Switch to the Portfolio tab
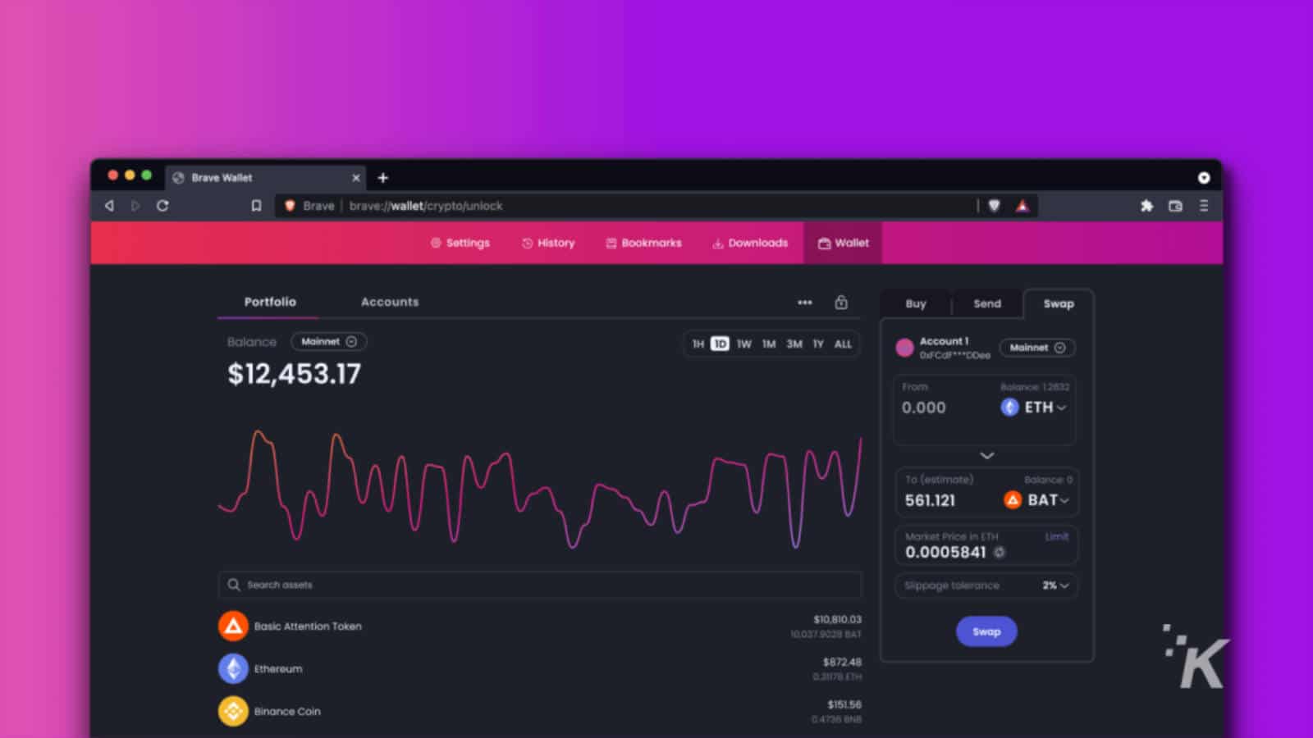This screenshot has height=738, width=1313. click(270, 302)
